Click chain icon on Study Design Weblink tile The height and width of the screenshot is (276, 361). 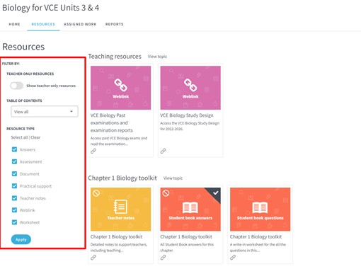coord(190,85)
